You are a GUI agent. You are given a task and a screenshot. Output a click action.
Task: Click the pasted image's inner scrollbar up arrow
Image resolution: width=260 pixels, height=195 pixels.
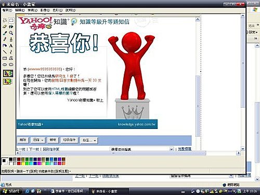click(198, 19)
